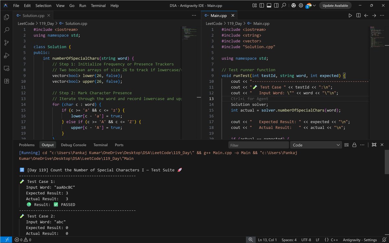
Task: Click the Antigravity logo in title bar
Action: pyautogui.click(x=6, y=6)
